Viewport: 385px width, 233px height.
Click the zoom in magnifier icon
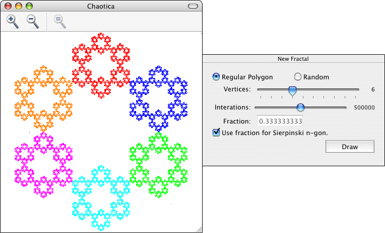click(x=13, y=22)
